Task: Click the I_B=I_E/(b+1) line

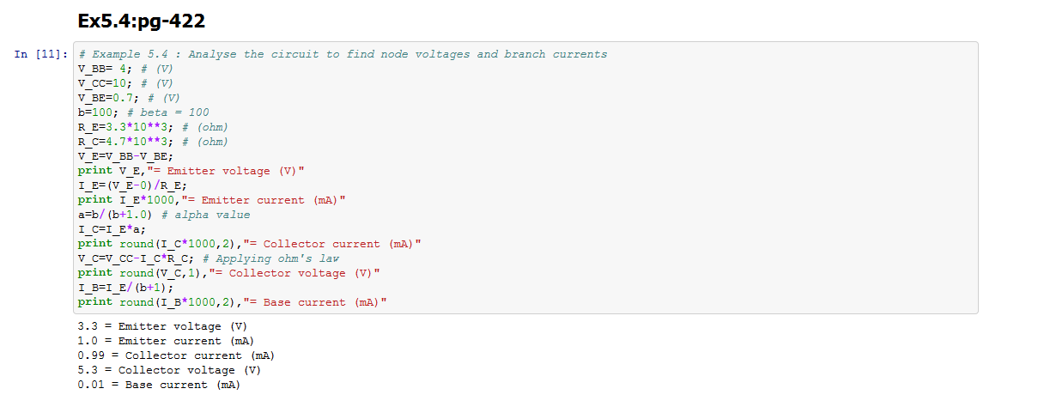Action: point(125,288)
